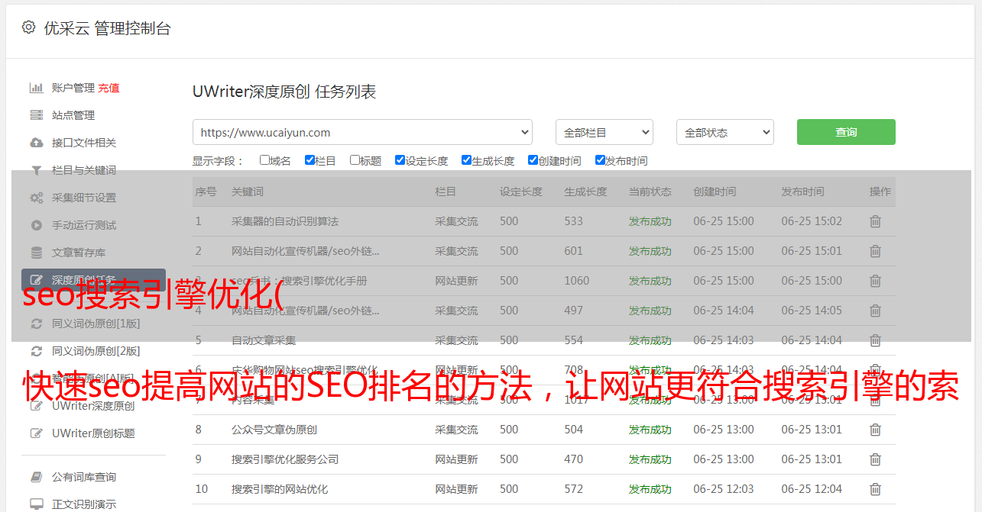Click the green 查询 button

(846, 132)
